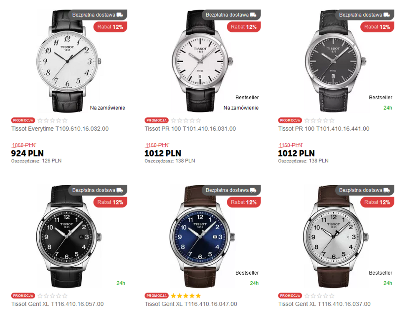Click the PROMOCJA badge under Tissot Everytime

point(23,120)
